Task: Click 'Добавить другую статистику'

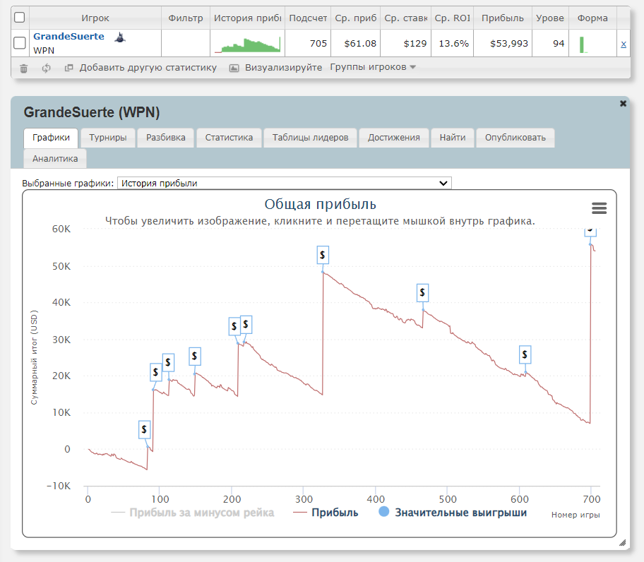Action: click(x=140, y=68)
